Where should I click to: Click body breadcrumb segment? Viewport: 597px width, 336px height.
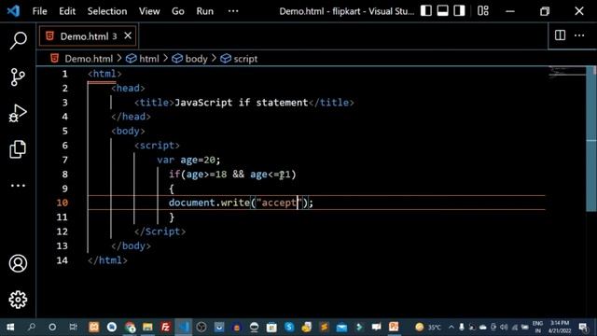click(x=196, y=59)
